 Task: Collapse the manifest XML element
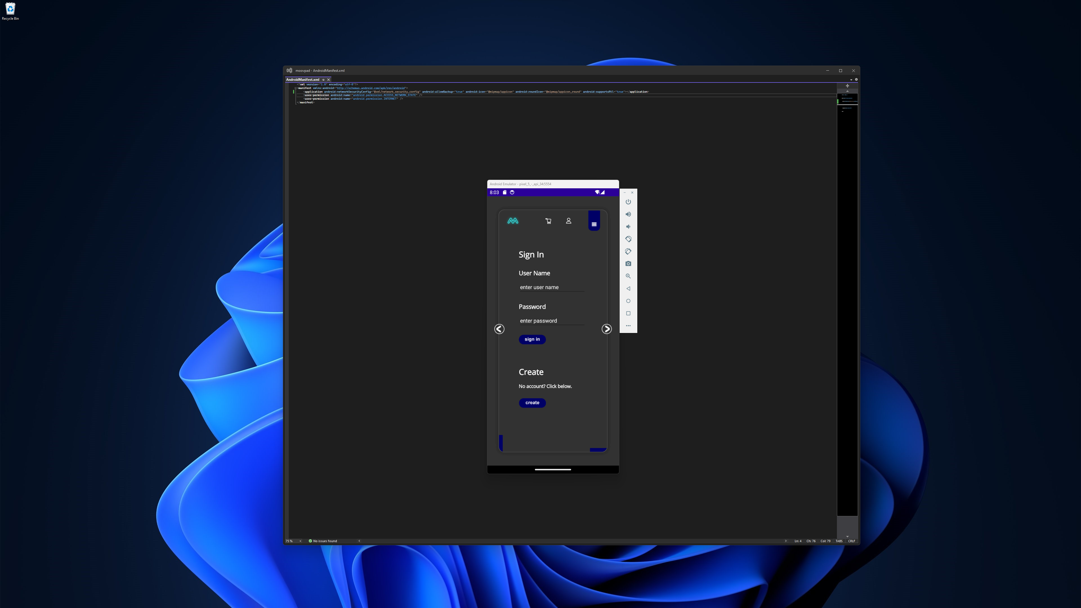pos(295,88)
